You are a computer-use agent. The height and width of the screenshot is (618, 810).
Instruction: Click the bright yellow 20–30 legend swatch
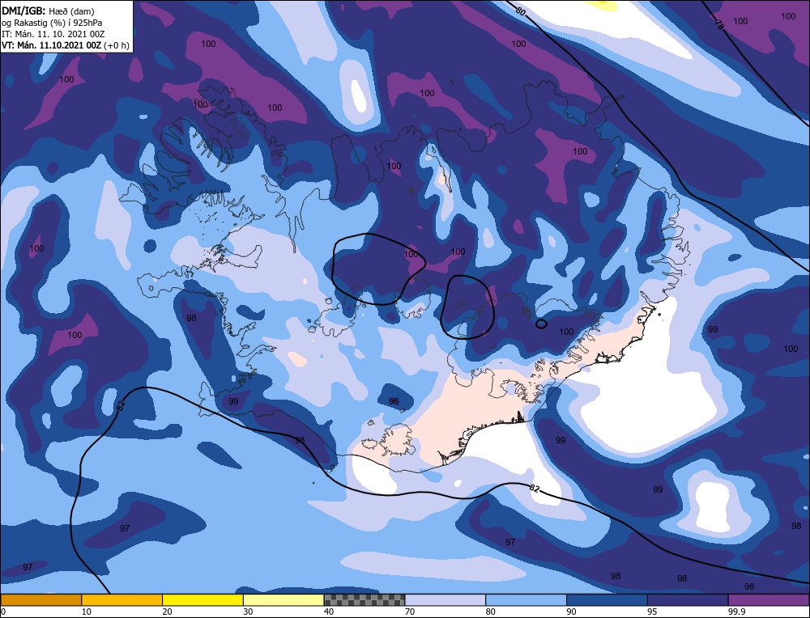pyautogui.click(x=202, y=599)
